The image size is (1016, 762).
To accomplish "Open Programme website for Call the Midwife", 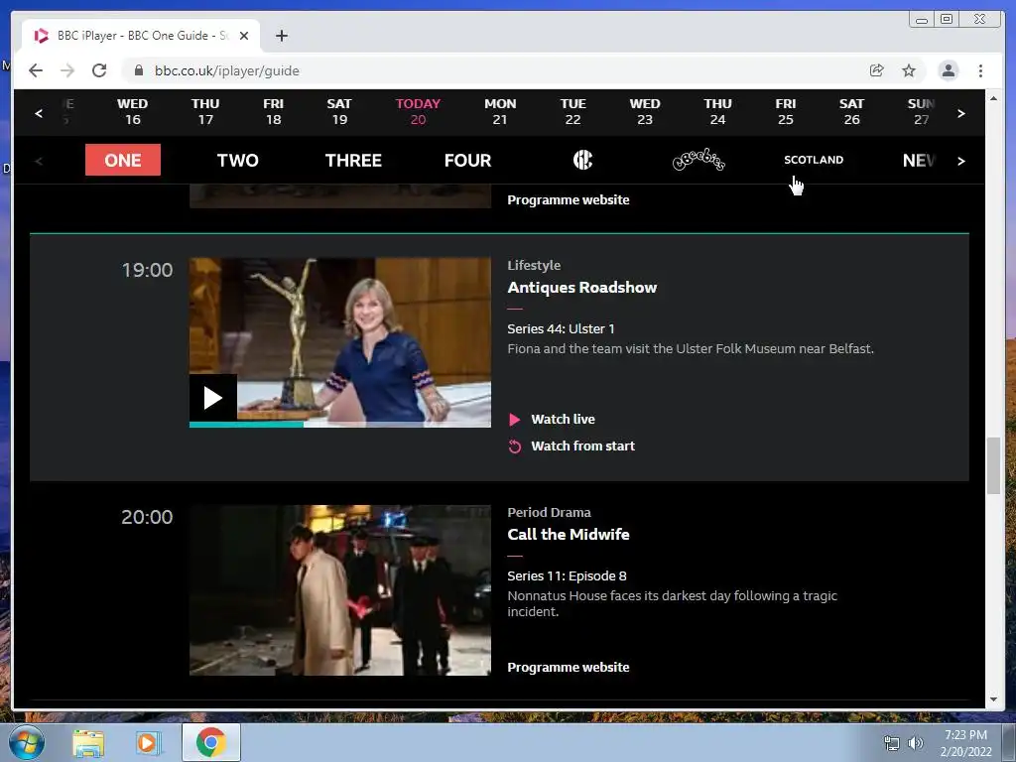I will coord(569,667).
